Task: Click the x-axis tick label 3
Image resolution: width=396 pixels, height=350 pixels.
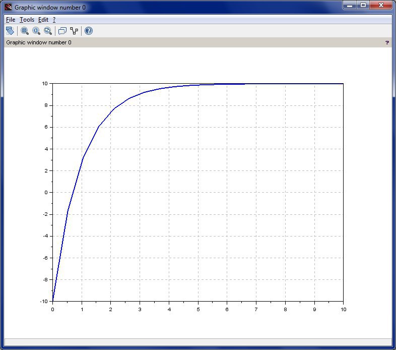Action: pyautogui.click(x=140, y=309)
